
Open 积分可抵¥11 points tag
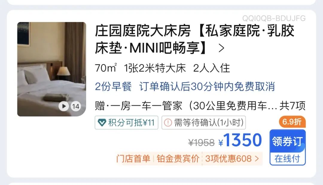[127, 123]
